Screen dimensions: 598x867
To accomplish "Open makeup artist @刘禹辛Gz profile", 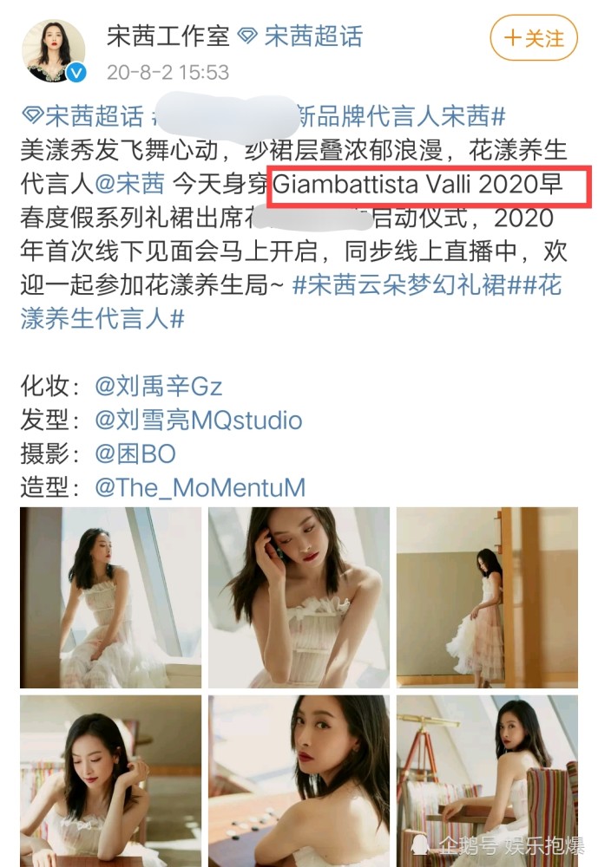I will pos(158,386).
